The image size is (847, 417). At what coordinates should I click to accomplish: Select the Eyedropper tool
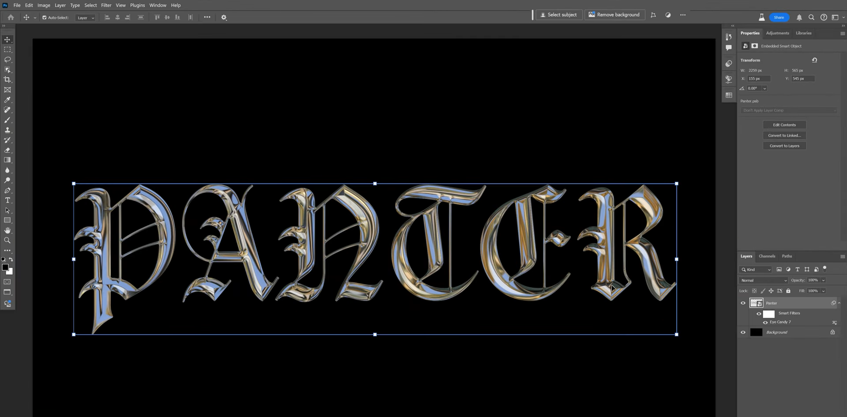[x=8, y=100]
